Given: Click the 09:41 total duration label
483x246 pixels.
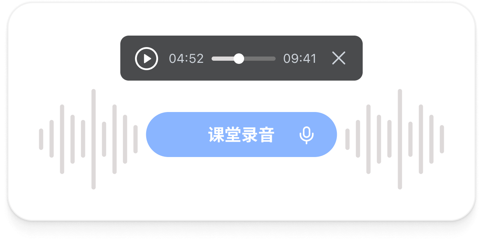Looking at the screenshot, I should click(300, 59).
